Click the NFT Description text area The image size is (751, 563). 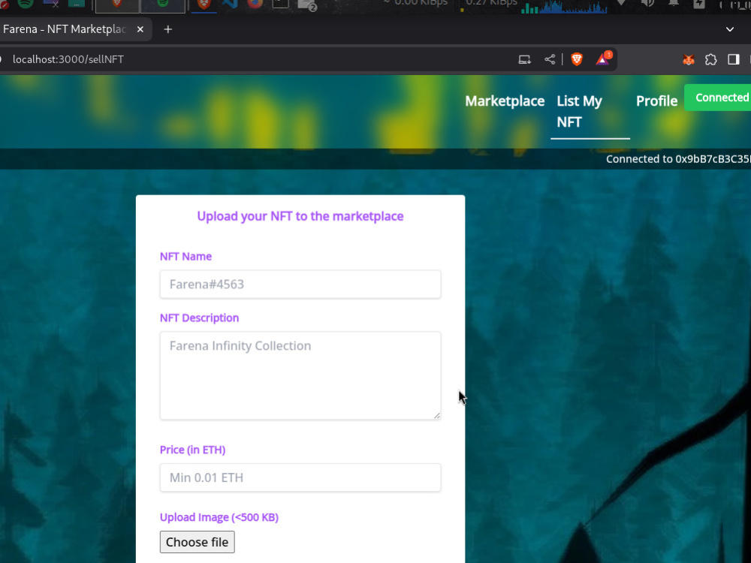click(x=300, y=376)
